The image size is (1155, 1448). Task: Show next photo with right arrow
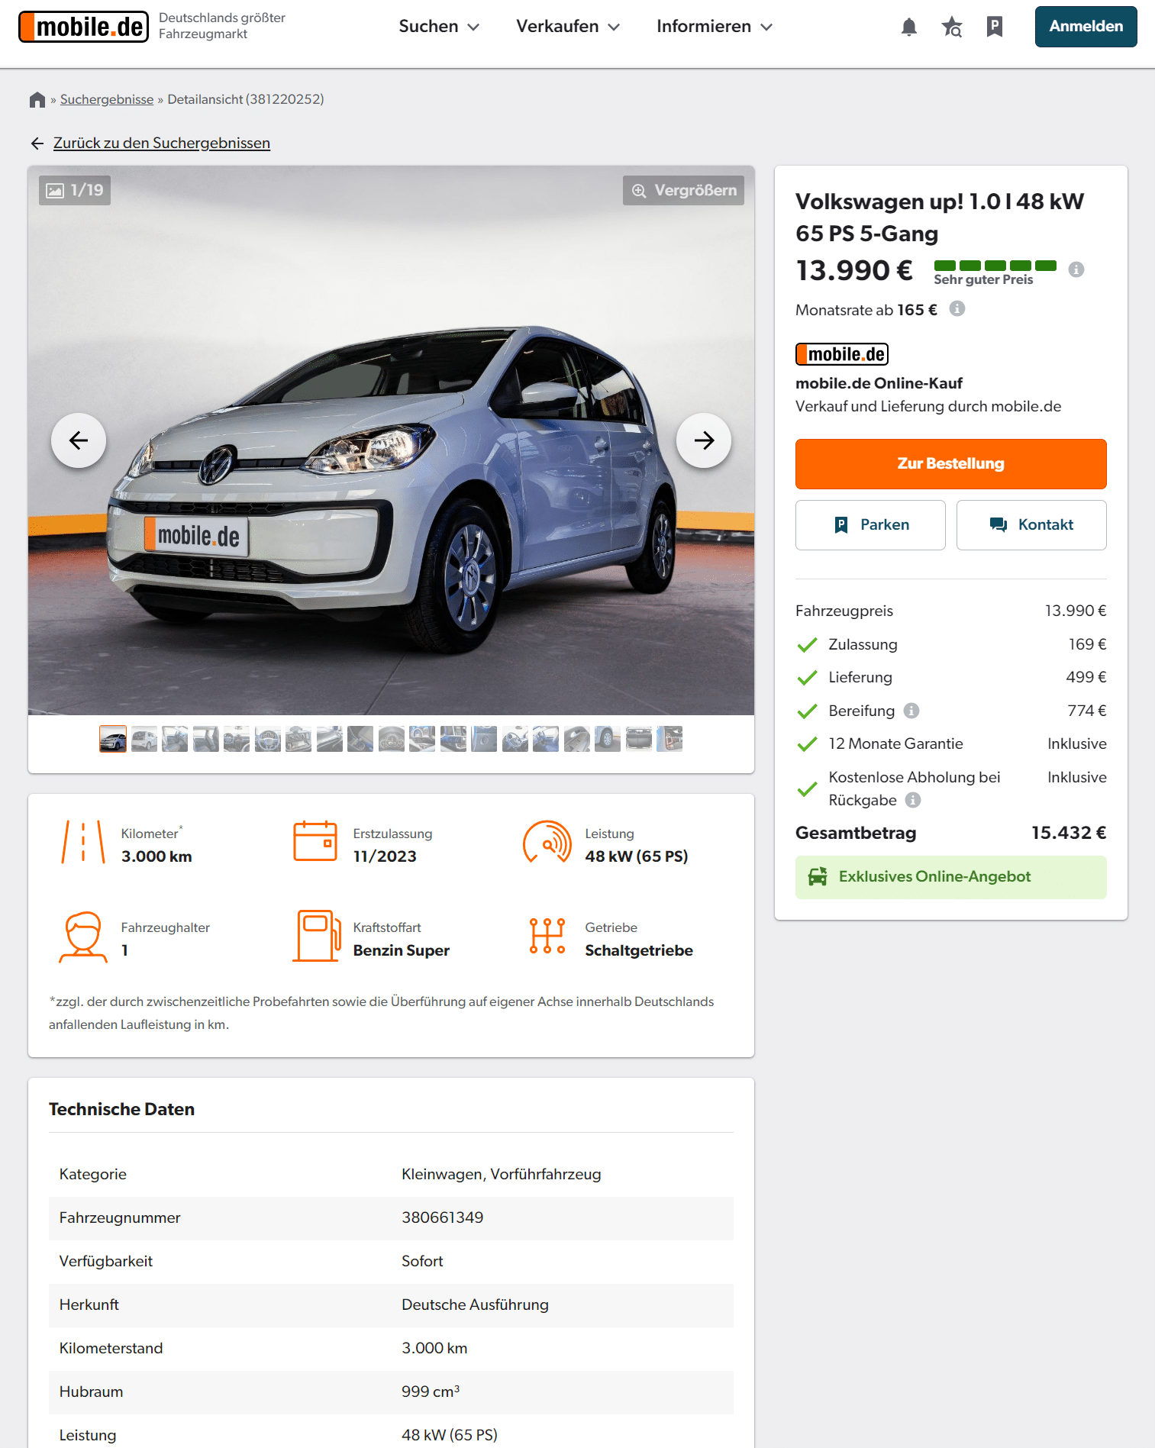704,440
